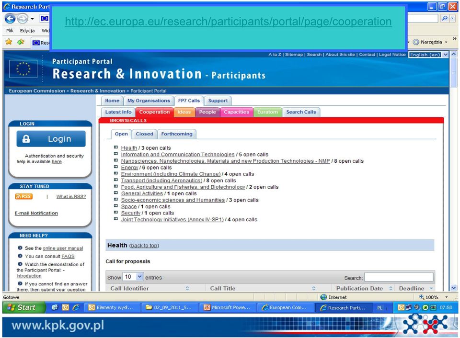
Task: Click the E-mail Notification link
Action: (36, 213)
